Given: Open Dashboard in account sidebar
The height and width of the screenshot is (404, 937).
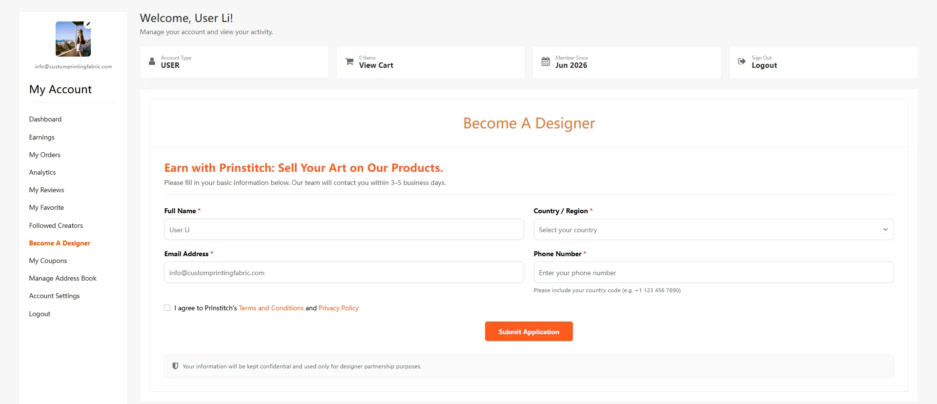Looking at the screenshot, I should (x=45, y=119).
